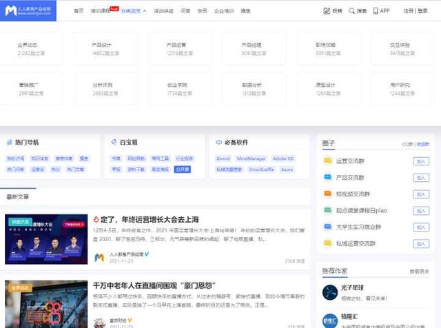Click the 投稿 edit icon
Viewport: 441px width, 328px height.
(327, 11)
